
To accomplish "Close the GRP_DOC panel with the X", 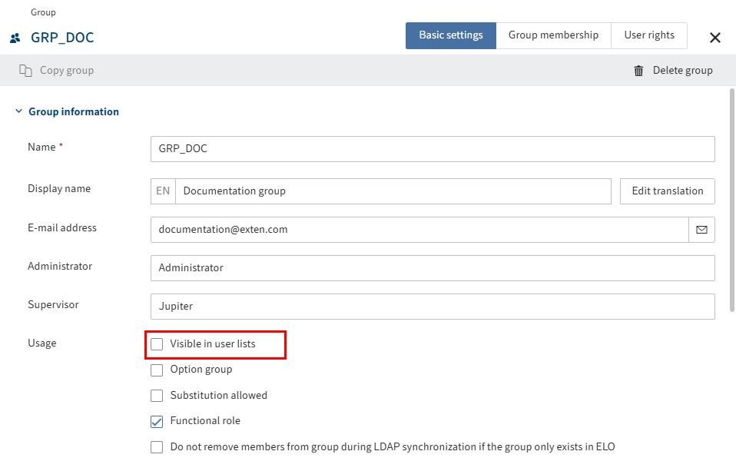I will click(x=715, y=37).
